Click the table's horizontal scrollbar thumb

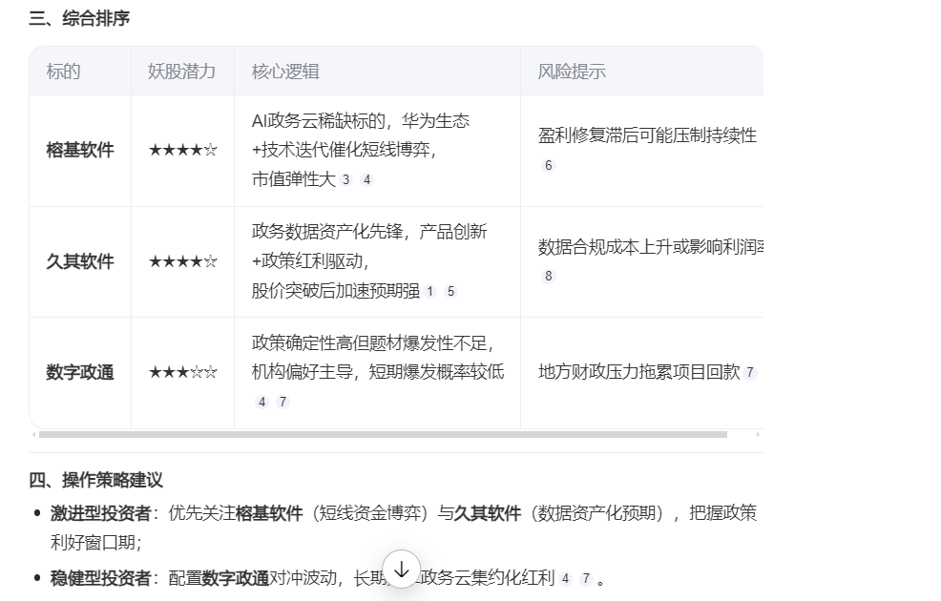[383, 434]
